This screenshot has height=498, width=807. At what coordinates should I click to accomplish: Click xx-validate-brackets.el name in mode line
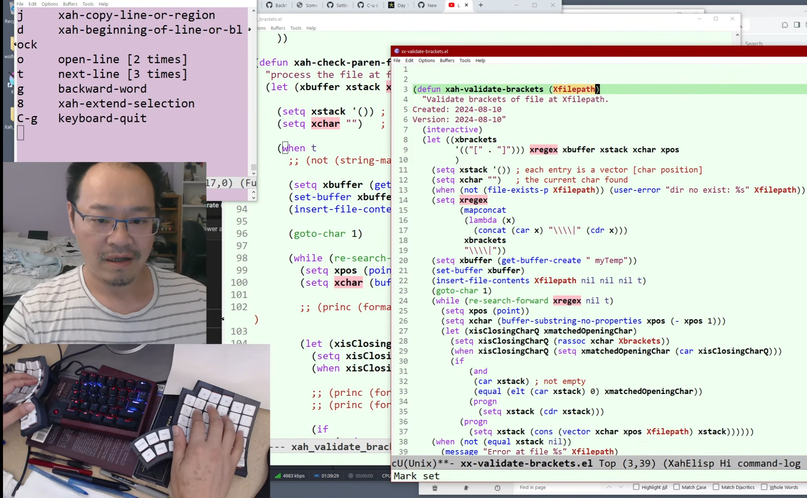(527, 464)
